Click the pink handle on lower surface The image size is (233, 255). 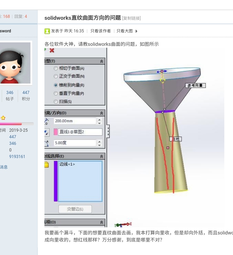pos(168,148)
